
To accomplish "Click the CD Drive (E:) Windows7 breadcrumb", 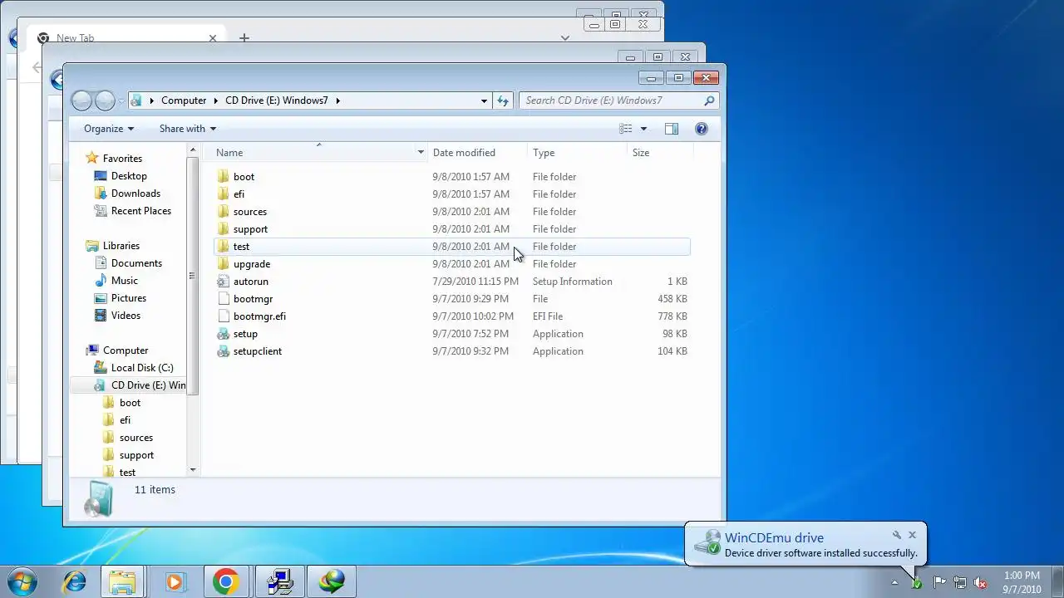I will pyautogui.click(x=277, y=100).
